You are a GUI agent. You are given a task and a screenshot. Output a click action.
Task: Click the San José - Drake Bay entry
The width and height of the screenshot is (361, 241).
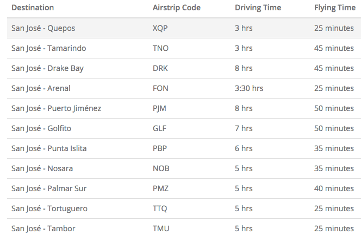click(47, 68)
